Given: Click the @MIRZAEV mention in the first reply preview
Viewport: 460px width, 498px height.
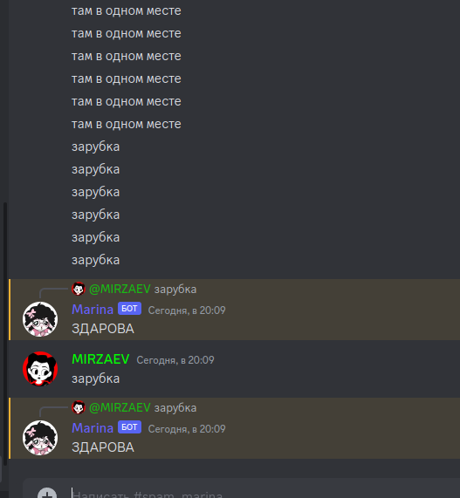Looking at the screenshot, I should click(120, 289).
